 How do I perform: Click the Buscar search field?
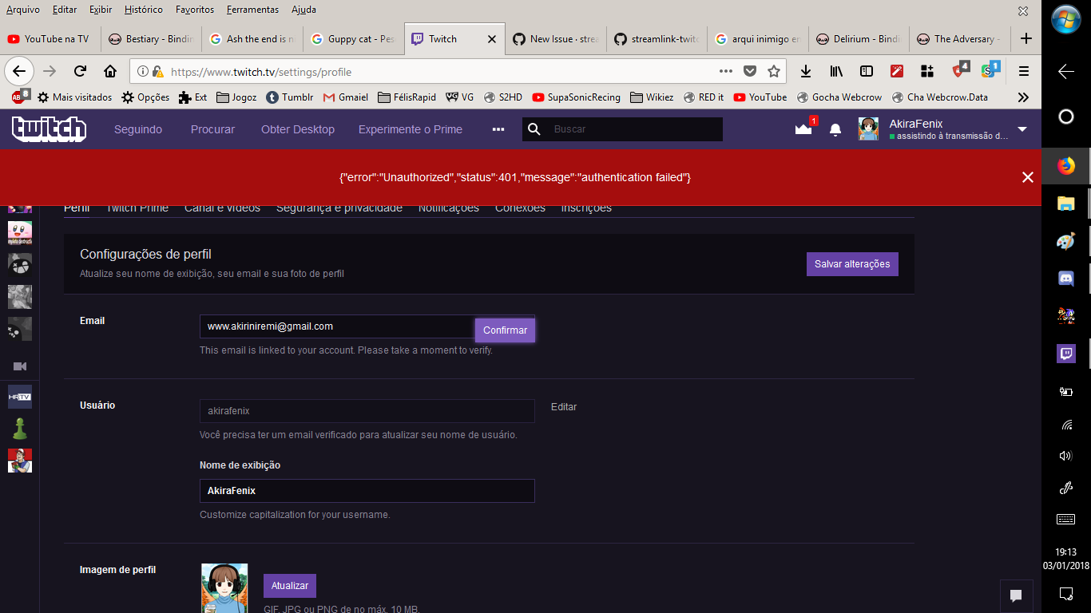click(x=623, y=129)
